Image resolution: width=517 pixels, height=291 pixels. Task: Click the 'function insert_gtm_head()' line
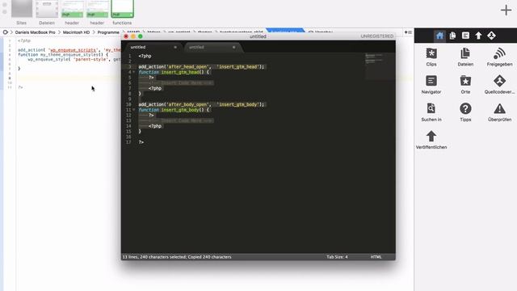[174, 72]
